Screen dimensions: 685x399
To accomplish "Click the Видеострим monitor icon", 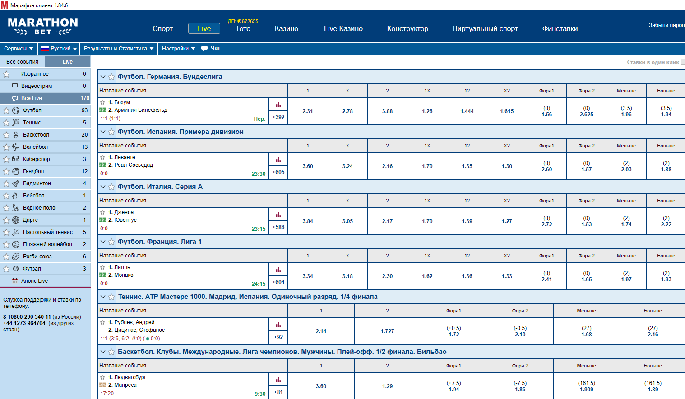I will pyautogui.click(x=15, y=86).
